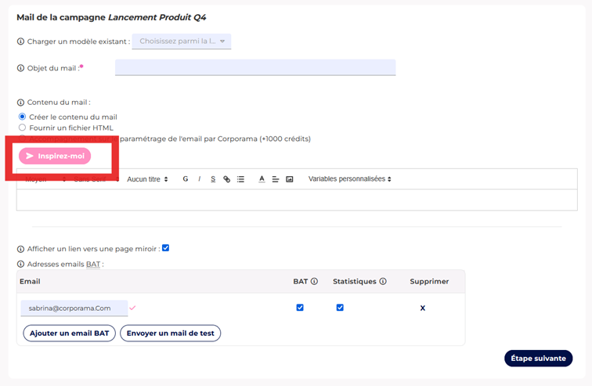Click the 'Étape suivante' button
Image resolution: width=592 pixels, height=386 pixels.
pos(538,358)
